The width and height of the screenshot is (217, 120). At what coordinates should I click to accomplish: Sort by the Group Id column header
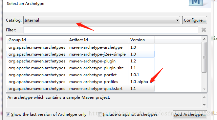pos(37,40)
